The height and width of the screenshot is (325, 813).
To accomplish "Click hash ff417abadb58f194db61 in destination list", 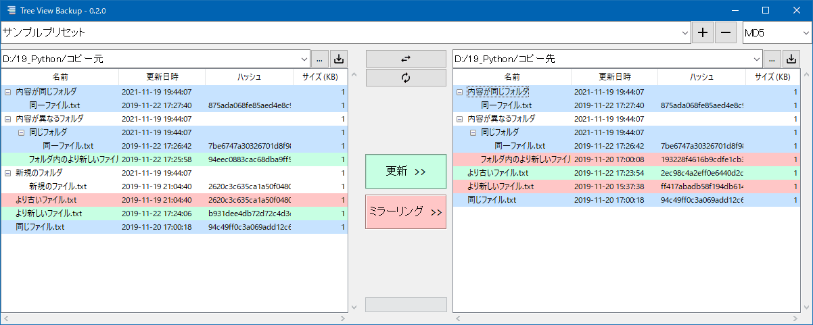I will pos(702,186).
